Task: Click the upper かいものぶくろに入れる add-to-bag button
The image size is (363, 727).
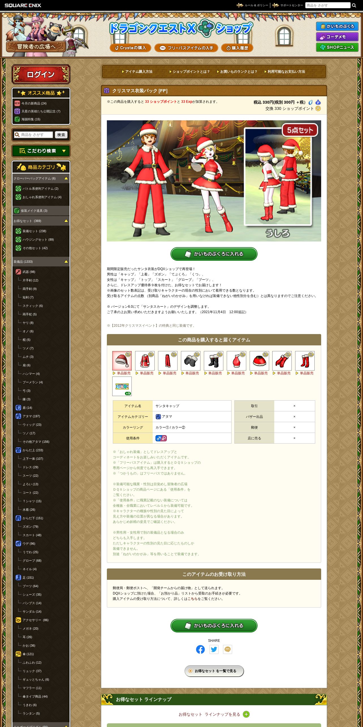Action: click(214, 254)
